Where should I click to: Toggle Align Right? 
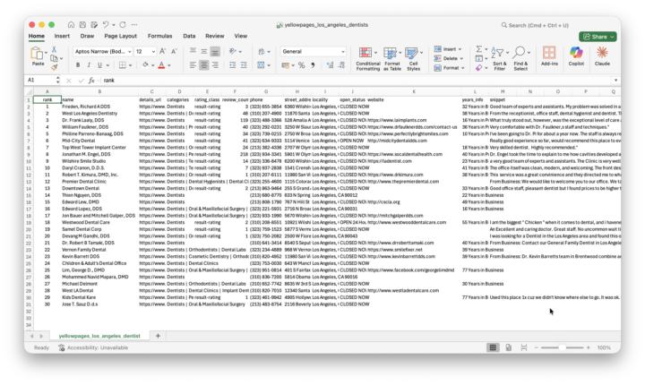215,65
